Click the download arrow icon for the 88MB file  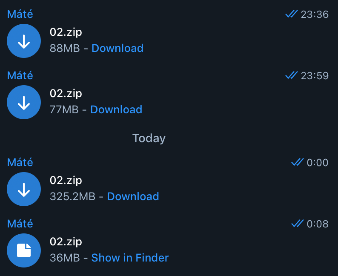(24, 41)
